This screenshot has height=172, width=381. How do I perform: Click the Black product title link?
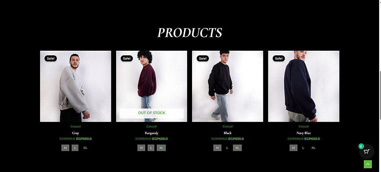coord(227,133)
